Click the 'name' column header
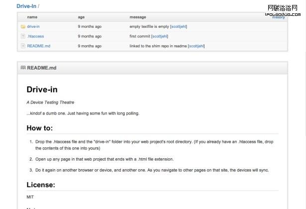Image resolution: width=306 pixels, height=209 pixels. click(32, 17)
